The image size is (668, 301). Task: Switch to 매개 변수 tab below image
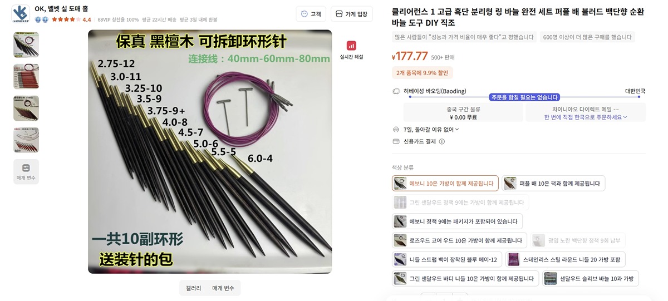point(223,288)
